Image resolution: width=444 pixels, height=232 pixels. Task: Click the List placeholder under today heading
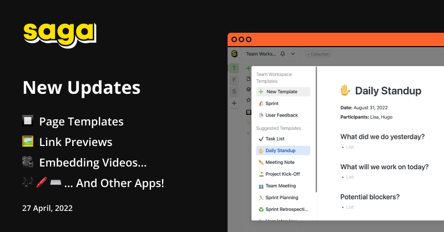(350, 177)
